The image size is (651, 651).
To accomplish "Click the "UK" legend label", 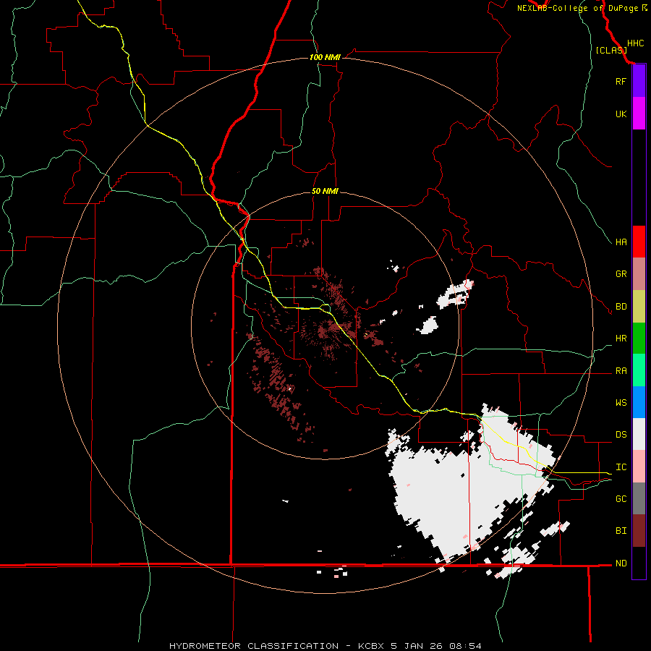I will point(621,114).
